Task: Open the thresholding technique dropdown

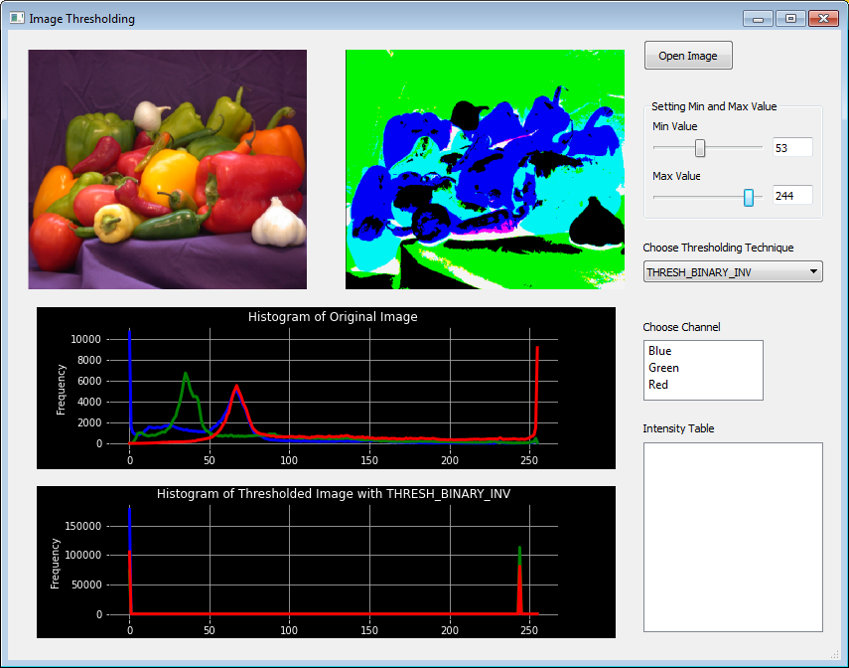Action: [x=732, y=271]
